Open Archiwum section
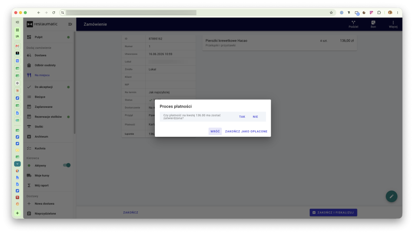This screenshot has height=234, width=414. (48, 136)
